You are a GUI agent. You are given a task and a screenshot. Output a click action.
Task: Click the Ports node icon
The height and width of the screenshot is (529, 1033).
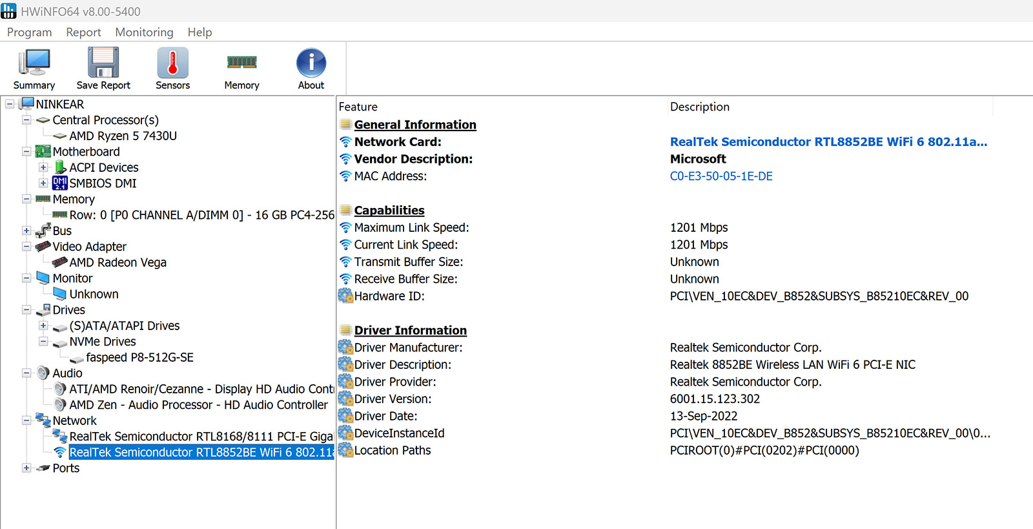[43, 468]
